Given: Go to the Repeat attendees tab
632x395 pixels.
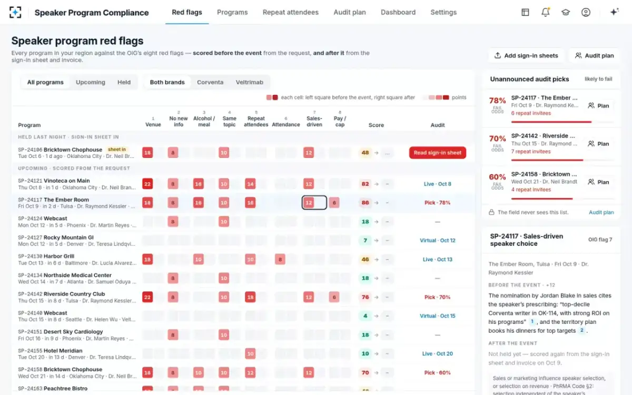Looking at the screenshot, I should coord(291,12).
